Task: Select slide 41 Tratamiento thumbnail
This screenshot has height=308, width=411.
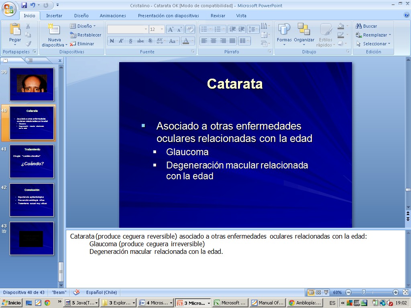Action: 32,161
